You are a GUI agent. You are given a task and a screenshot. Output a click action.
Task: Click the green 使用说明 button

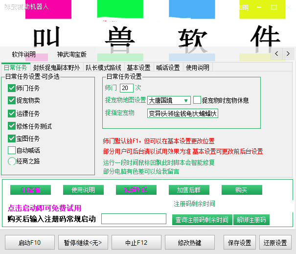(83, 190)
